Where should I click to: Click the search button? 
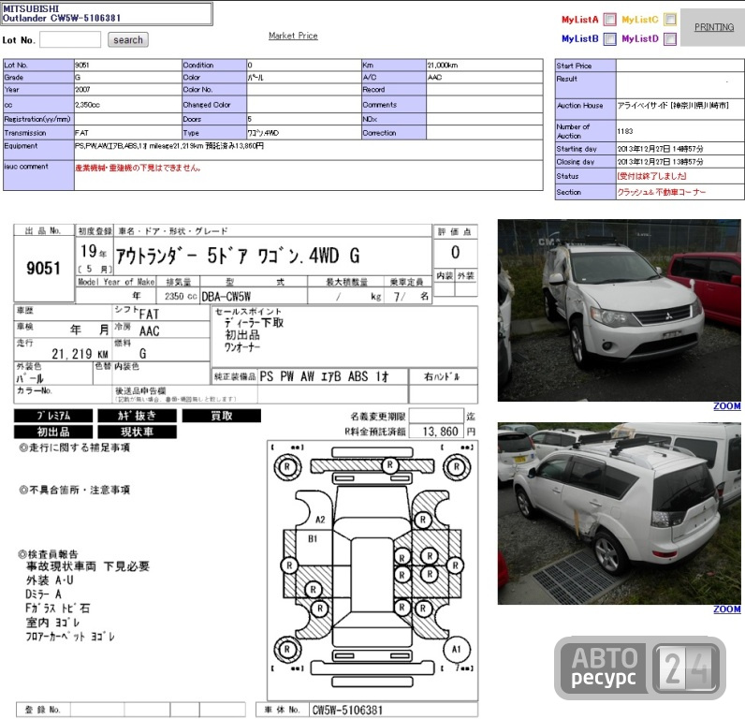[x=128, y=40]
